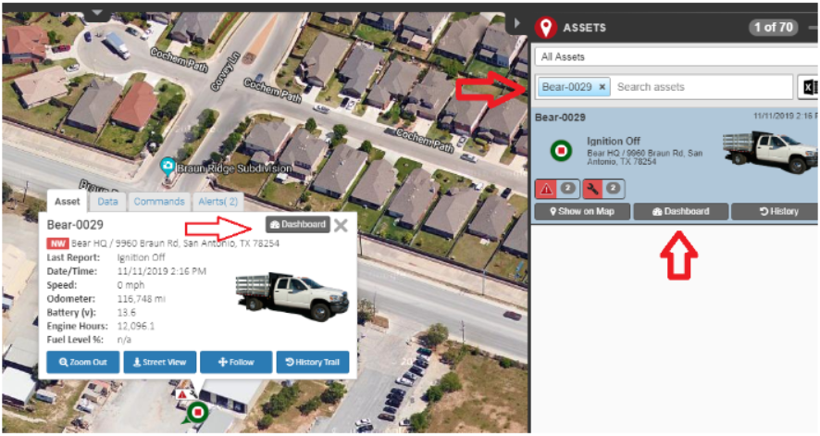
Task: Remove the Bear-0029 search filter tag
Action: [x=602, y=87]
